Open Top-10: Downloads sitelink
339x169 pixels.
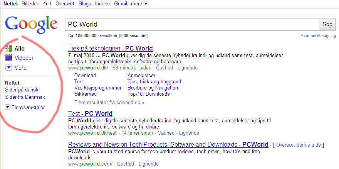tap(148, 94)
